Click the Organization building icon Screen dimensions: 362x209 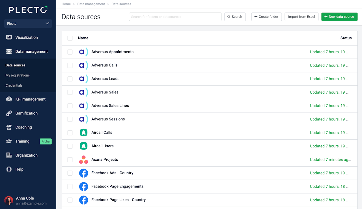point(9,155)
